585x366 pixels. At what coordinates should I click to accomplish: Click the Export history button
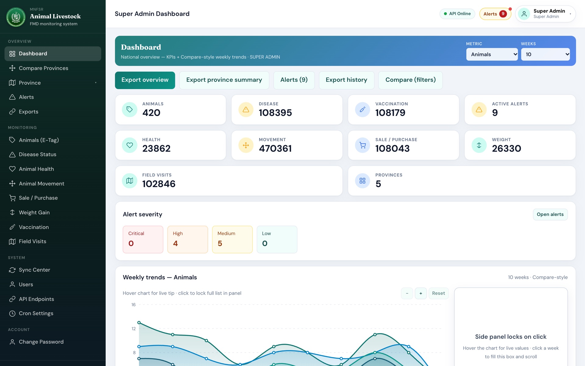click(346, 80)
